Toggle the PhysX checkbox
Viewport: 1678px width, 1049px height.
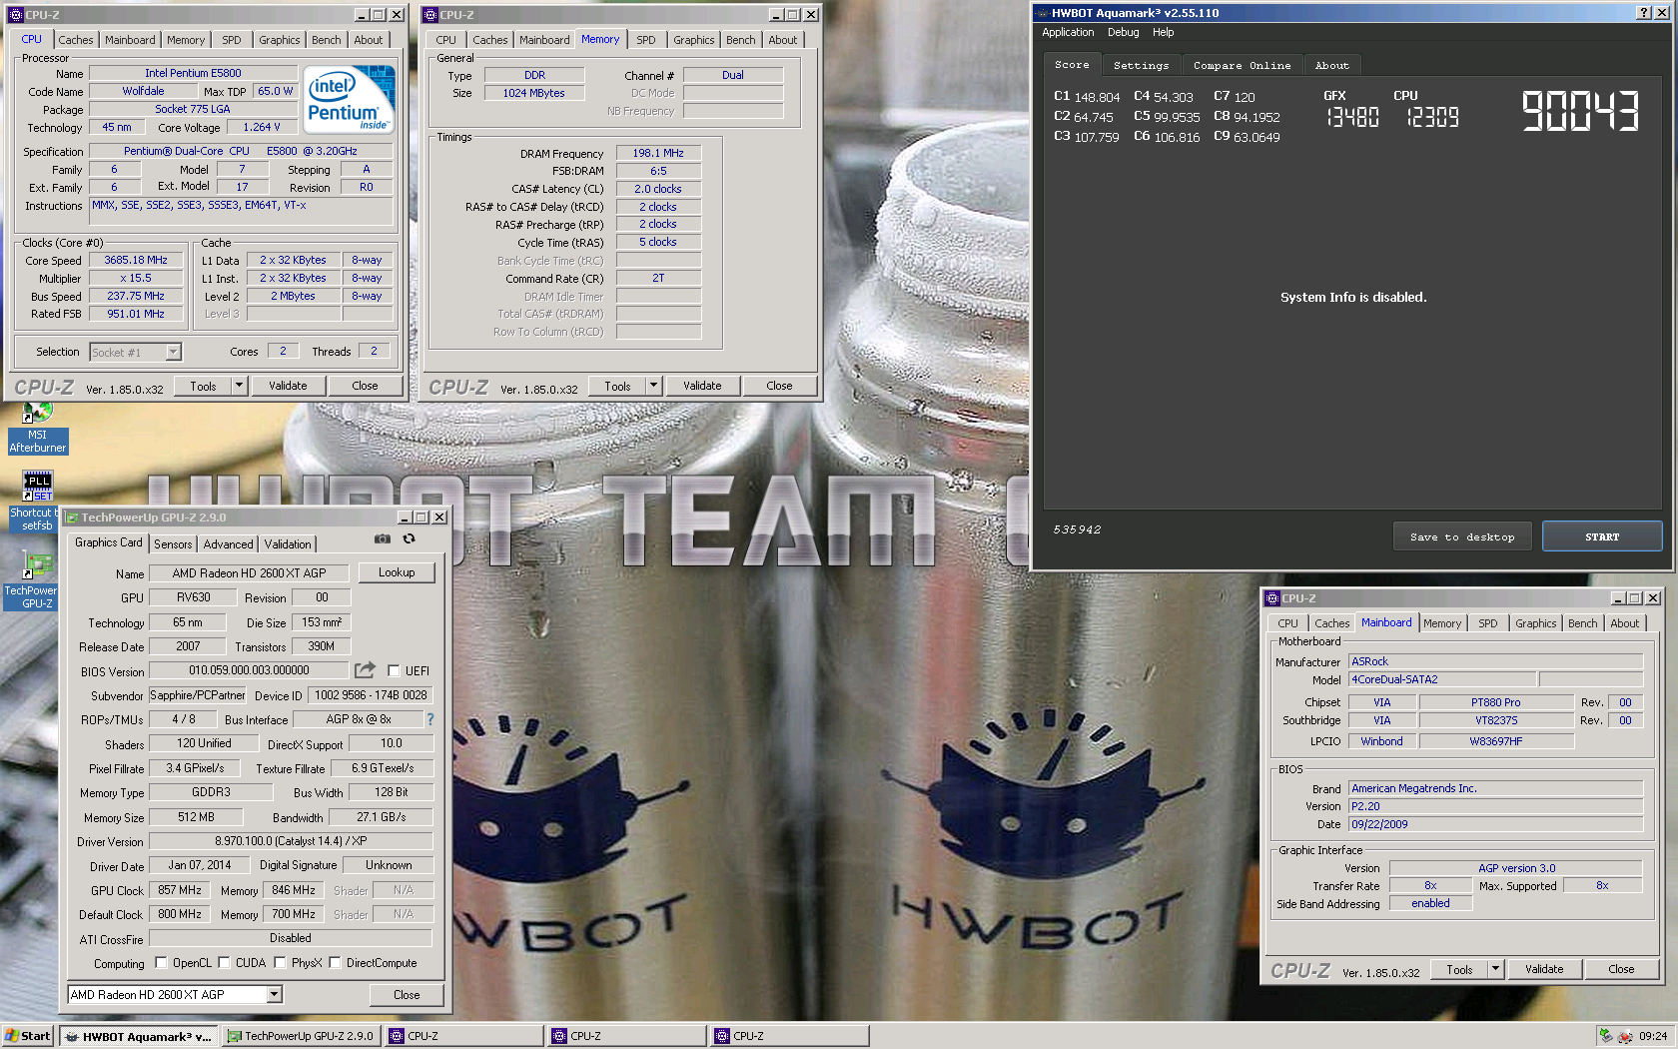click(280, 963)
